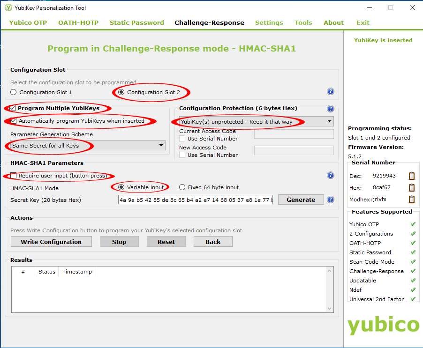Click the checkmark next to OATH-HOTP feature

(x=413, y=243)
